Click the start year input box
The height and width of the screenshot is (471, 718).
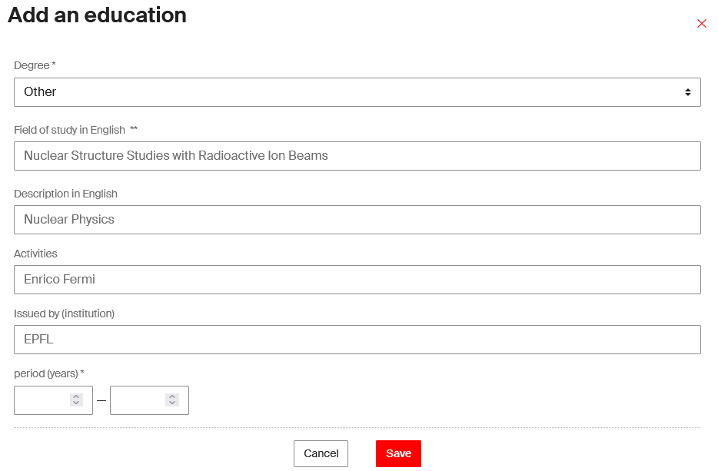pos(42,400)
